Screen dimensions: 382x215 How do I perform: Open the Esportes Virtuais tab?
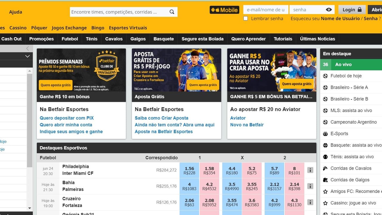tap(128, 28)
